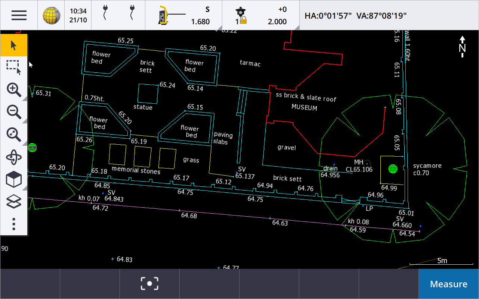Click the 0.75ht. height label

(x=95, y=98)
